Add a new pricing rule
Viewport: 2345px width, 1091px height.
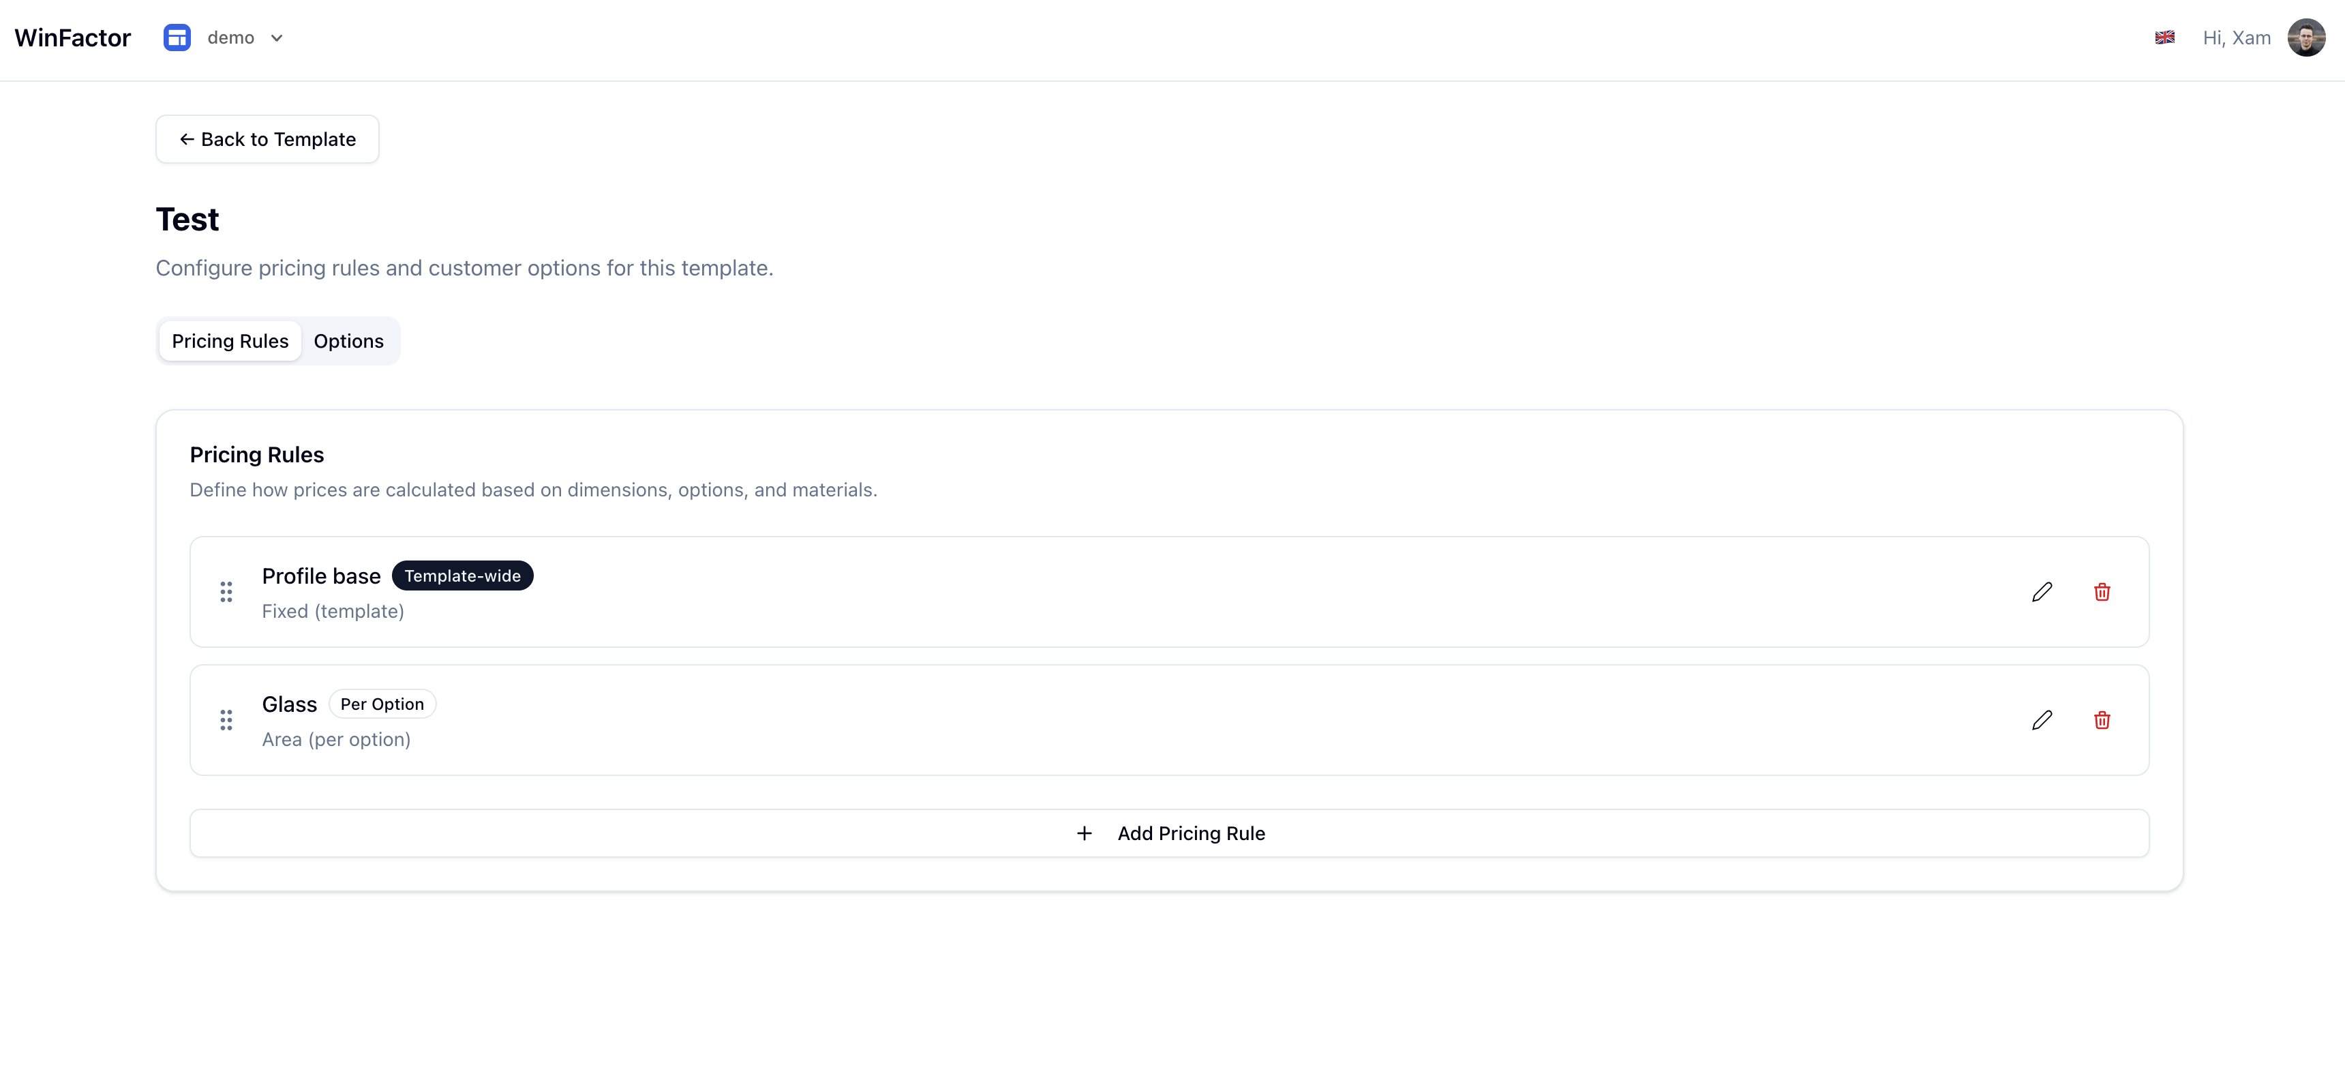click(1169, 833)
